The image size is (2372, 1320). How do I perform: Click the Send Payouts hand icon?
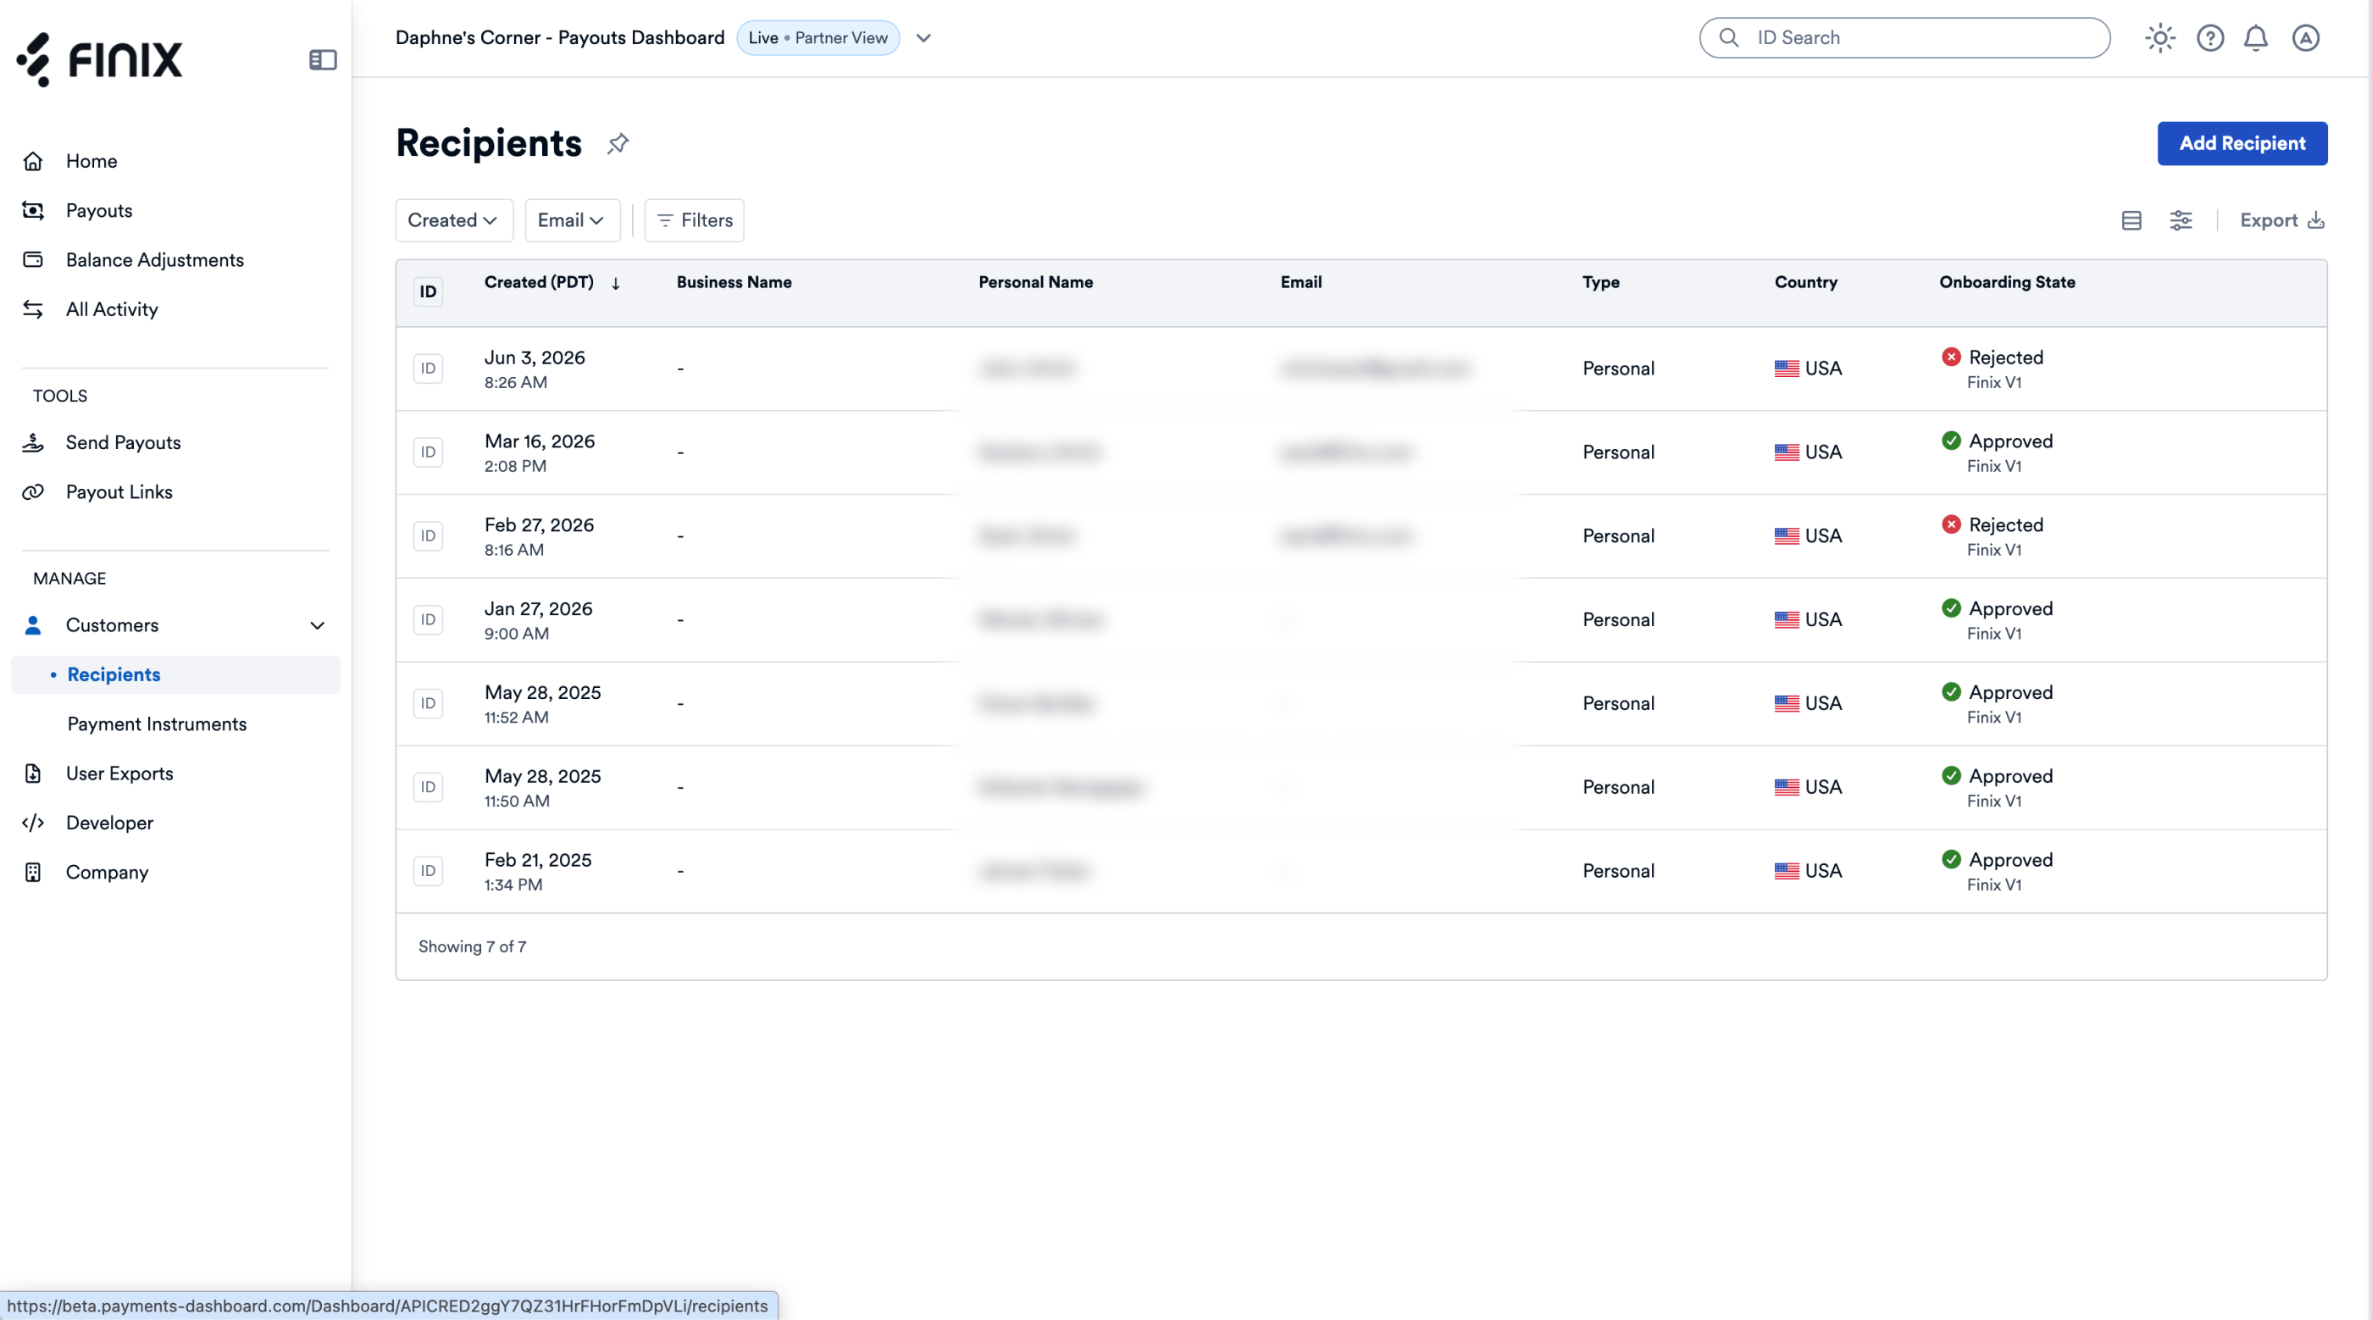pyautogui.click(x=33, y=443)
